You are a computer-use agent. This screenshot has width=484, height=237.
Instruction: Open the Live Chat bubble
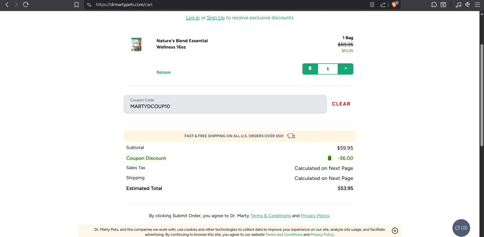[x=461, y=228]
